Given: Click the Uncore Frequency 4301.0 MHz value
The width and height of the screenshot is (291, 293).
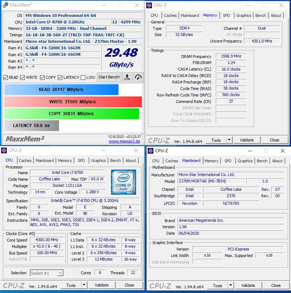Looking at the screenshot, I should pyautogui.click(x=262, y=41).
